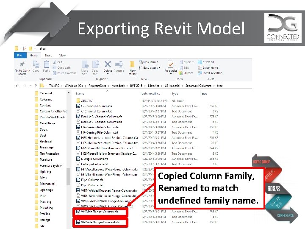Screen dimensions: 305x229
Task: Click History in Open group
Action: (186, 73)
